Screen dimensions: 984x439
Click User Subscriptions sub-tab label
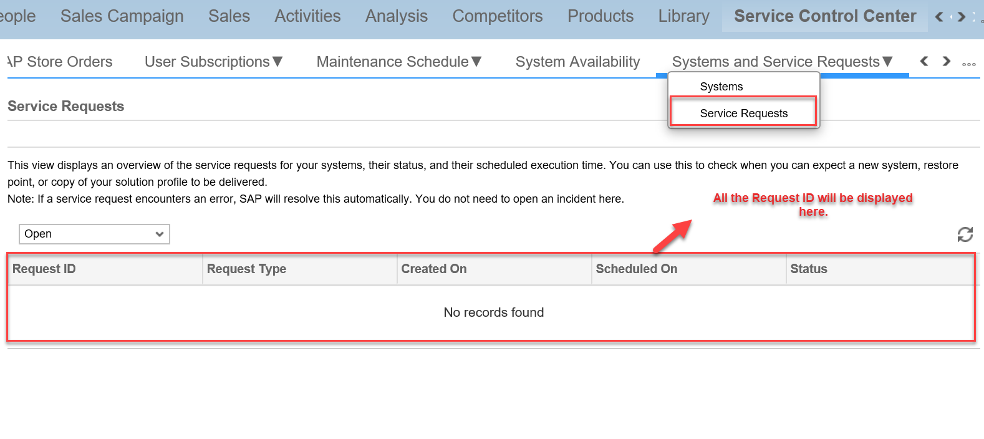(x=207, y=62)
